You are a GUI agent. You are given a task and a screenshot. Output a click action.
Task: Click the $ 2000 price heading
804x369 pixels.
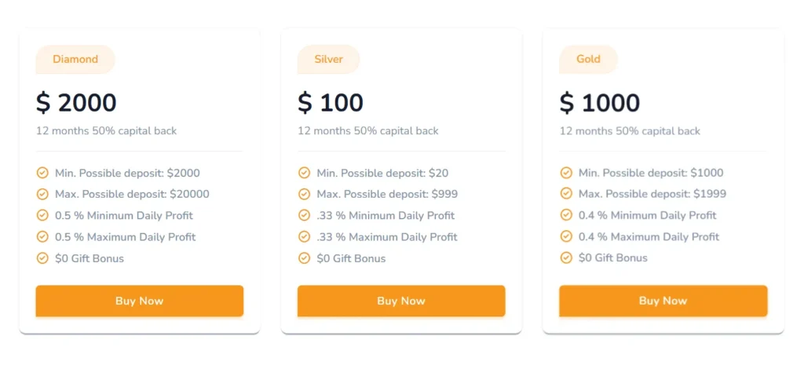[x=76, y=102]
